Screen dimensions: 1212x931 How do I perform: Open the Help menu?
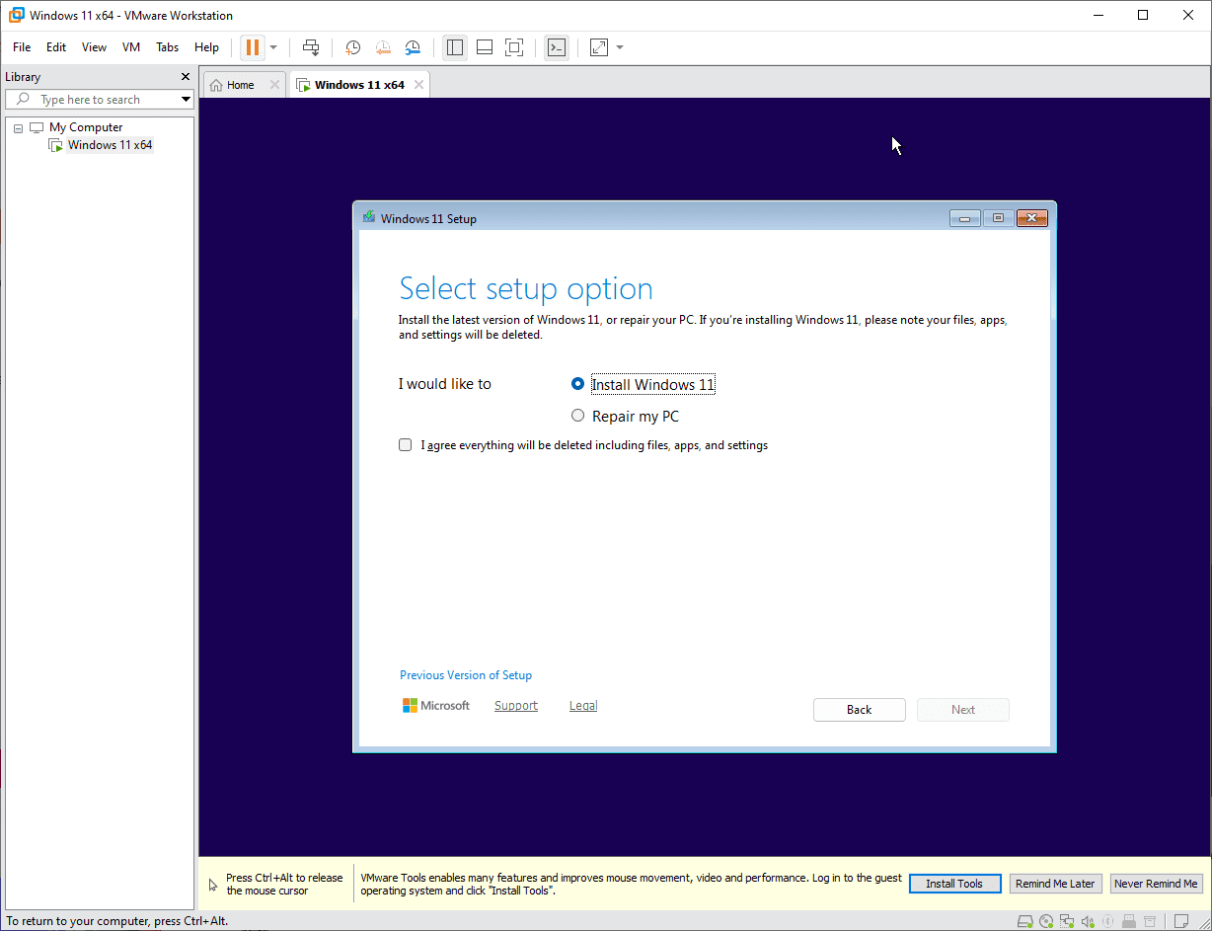point(206,47)
